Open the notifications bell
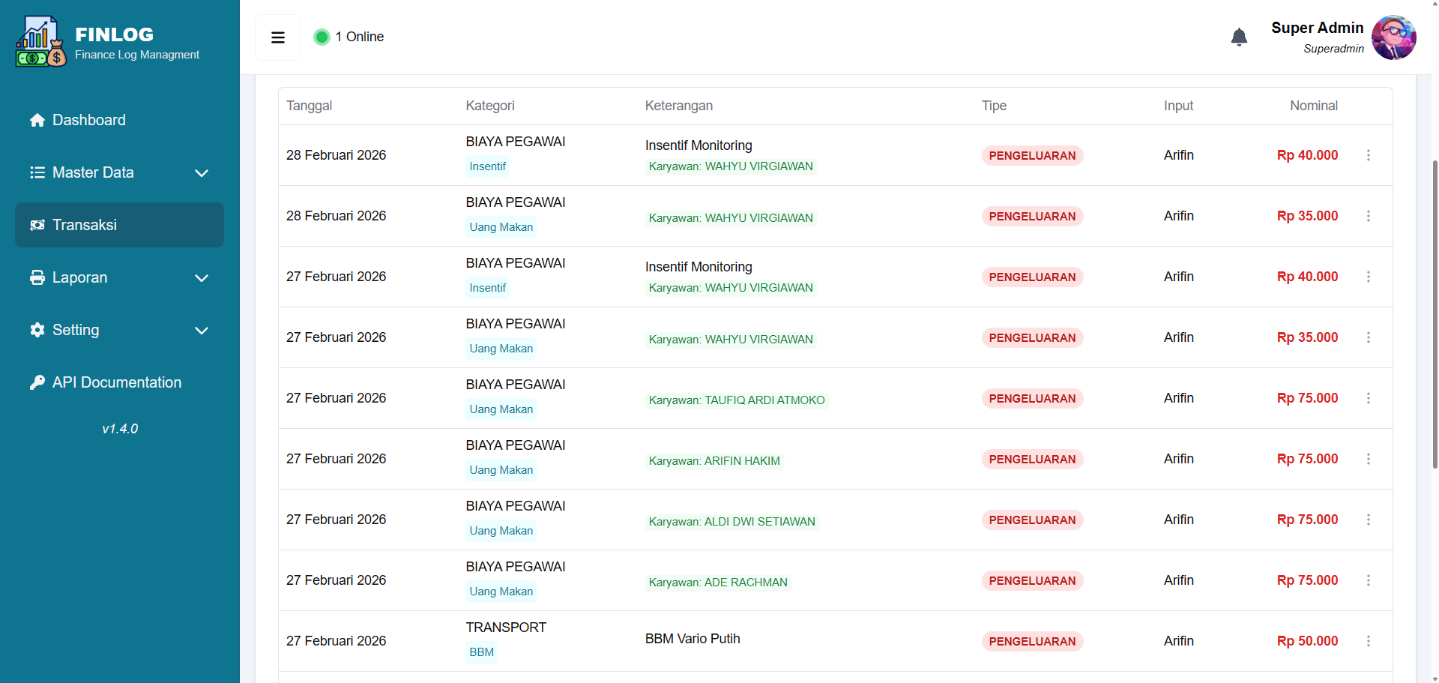Viewport: 1439px width, 683px height. [x=1239, y=37]
